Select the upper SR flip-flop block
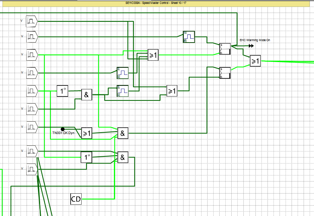The height and width of the screenshot is (216, 314). tap(225, 49)
